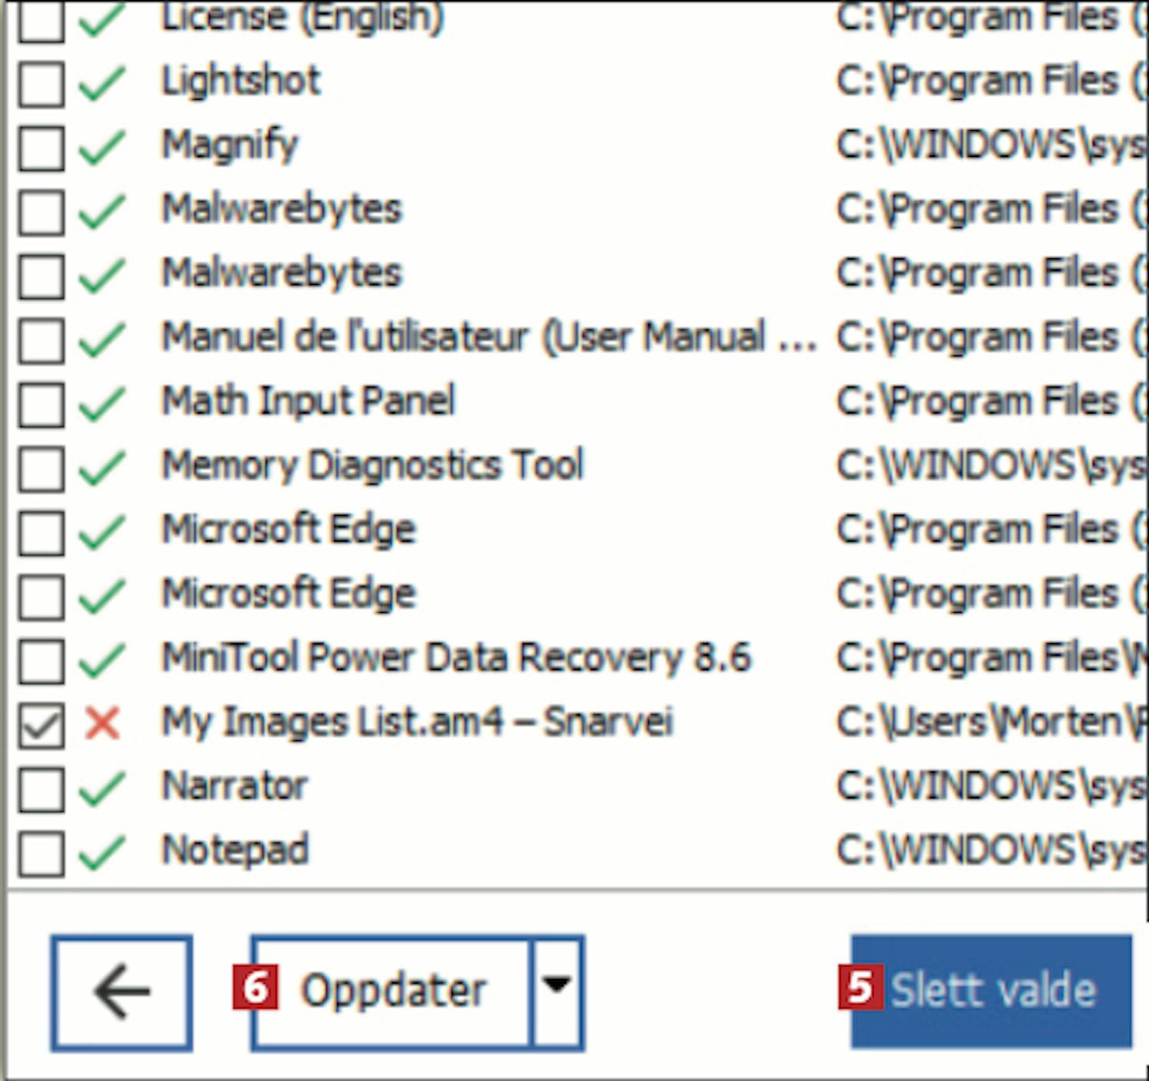Select the Memory Diagnostics Tool row
Screen dimensions: 1149x1081
tap(372, 466)
